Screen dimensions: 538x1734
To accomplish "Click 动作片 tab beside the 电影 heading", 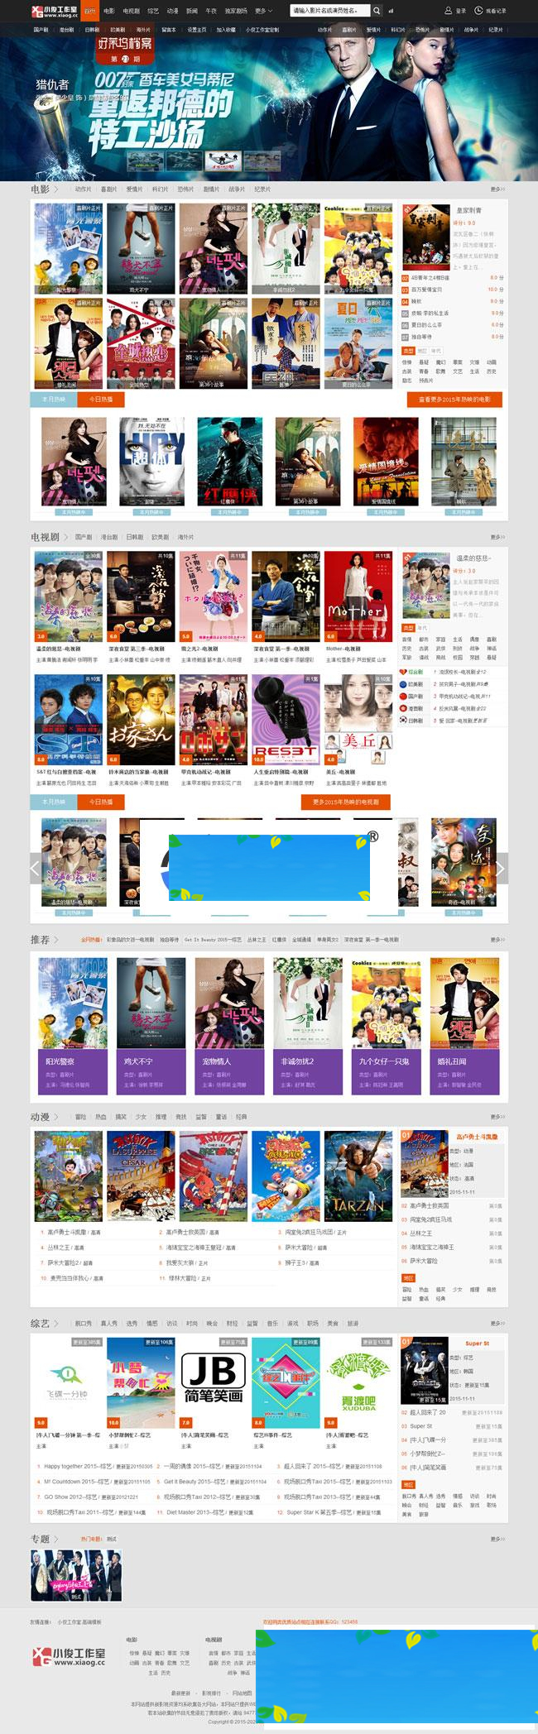I will tap(84, 189).
